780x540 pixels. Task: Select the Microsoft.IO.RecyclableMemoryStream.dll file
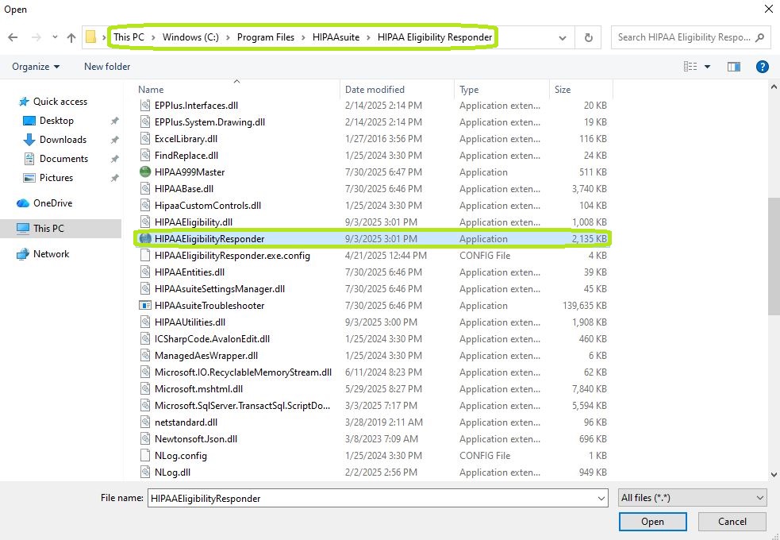243,372
